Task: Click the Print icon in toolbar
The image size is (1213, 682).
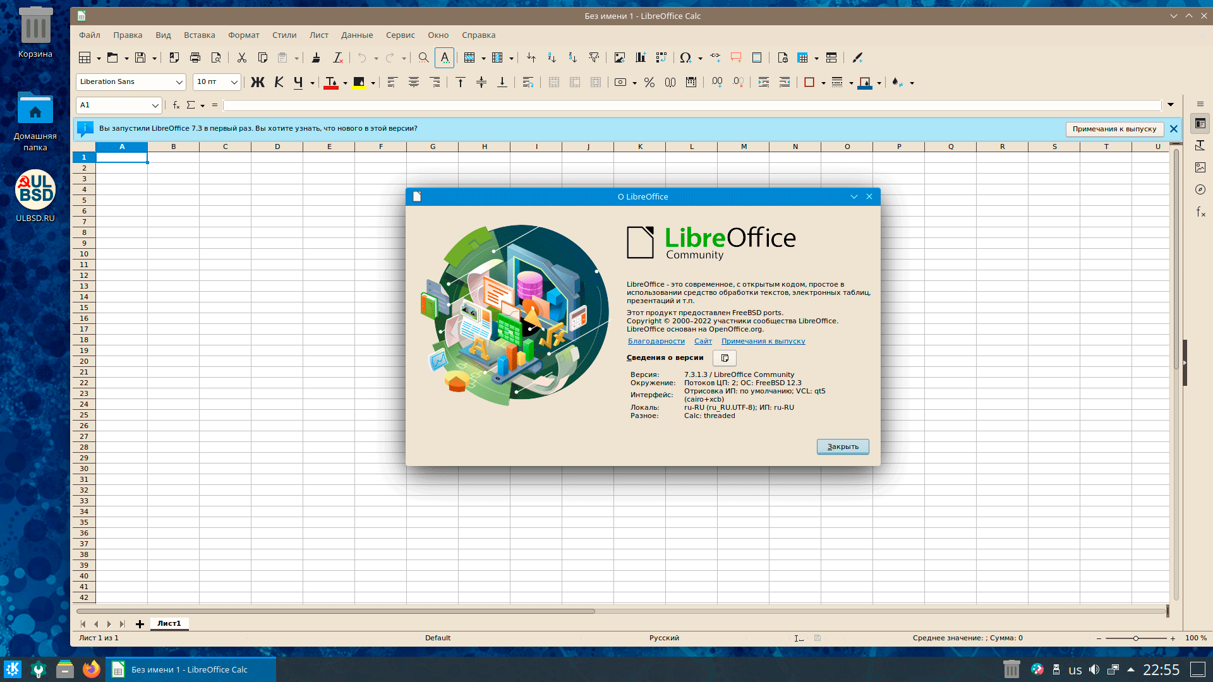Action: click(x=195, y=57)
